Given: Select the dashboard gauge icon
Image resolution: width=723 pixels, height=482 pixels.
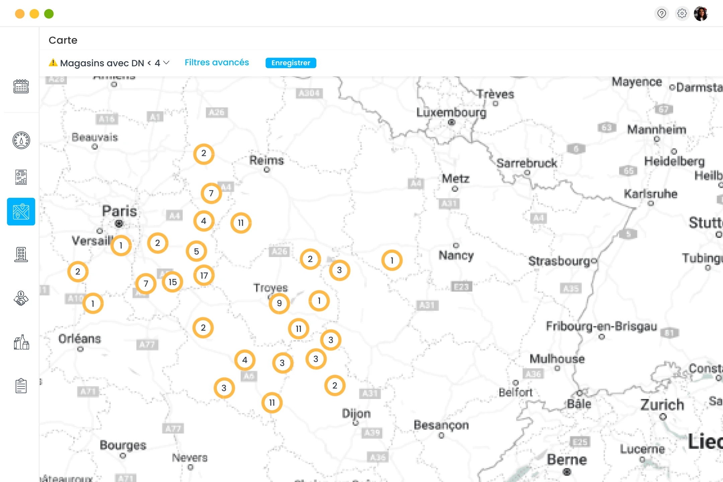Looking at the screenshot, I should pos(21,141).
